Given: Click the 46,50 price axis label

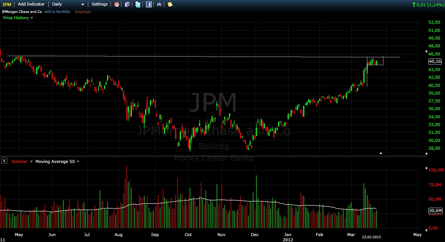Looking at the screenshot, I should (x=434, y=54).
